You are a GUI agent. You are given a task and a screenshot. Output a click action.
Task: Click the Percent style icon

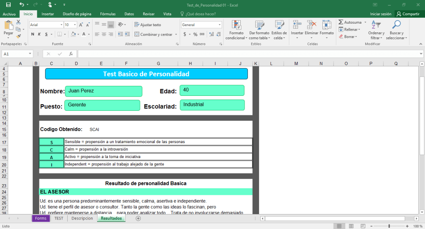[x=195, y=34]
